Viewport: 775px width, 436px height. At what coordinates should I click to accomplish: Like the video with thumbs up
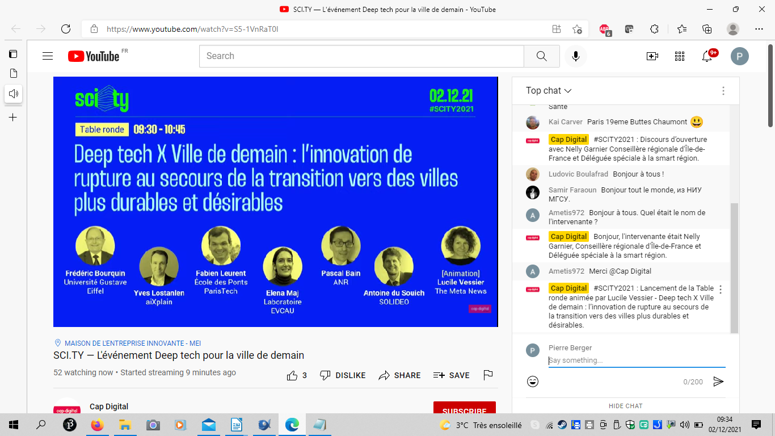coord(292,375)
